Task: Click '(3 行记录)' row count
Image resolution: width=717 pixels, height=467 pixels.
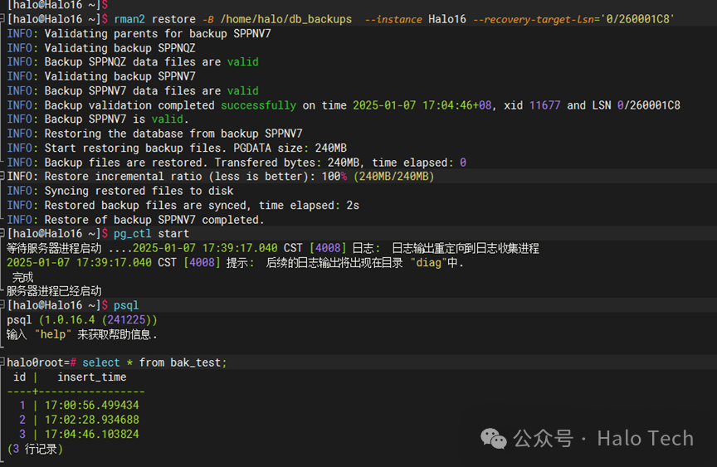Action: click(x=35, y=449)
